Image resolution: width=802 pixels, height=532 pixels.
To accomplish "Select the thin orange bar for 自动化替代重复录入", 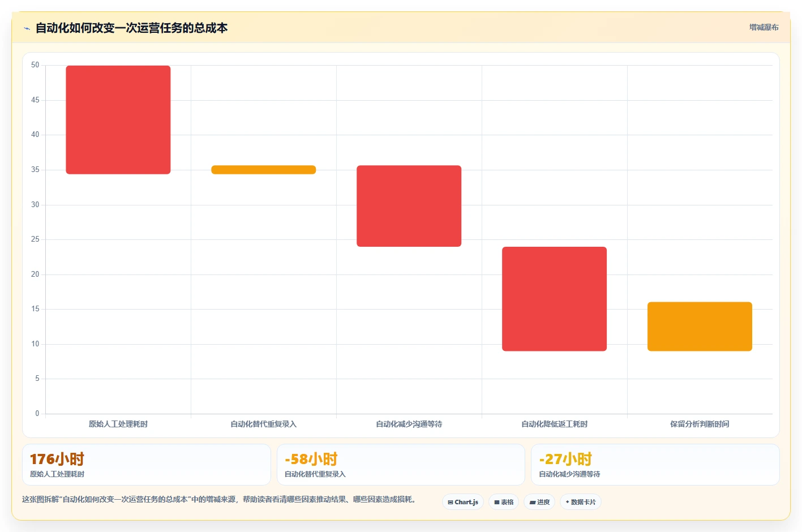I will point(264,170).
